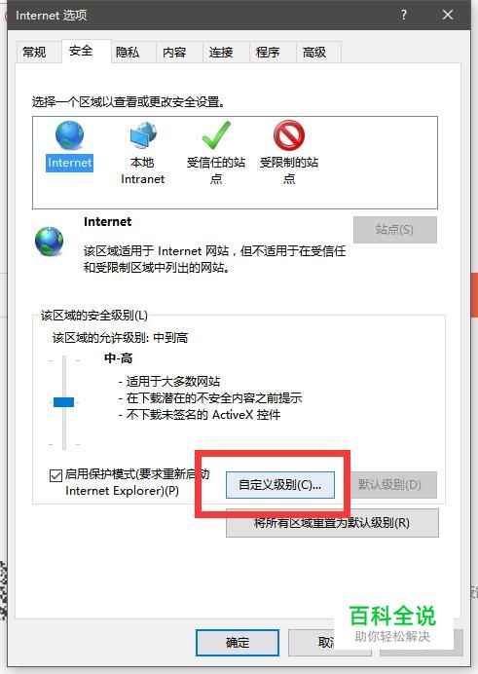The width and height of the screenshot is (478, 674).
Task: Select the Internet zone globe icon
Action: click(69, 135)
